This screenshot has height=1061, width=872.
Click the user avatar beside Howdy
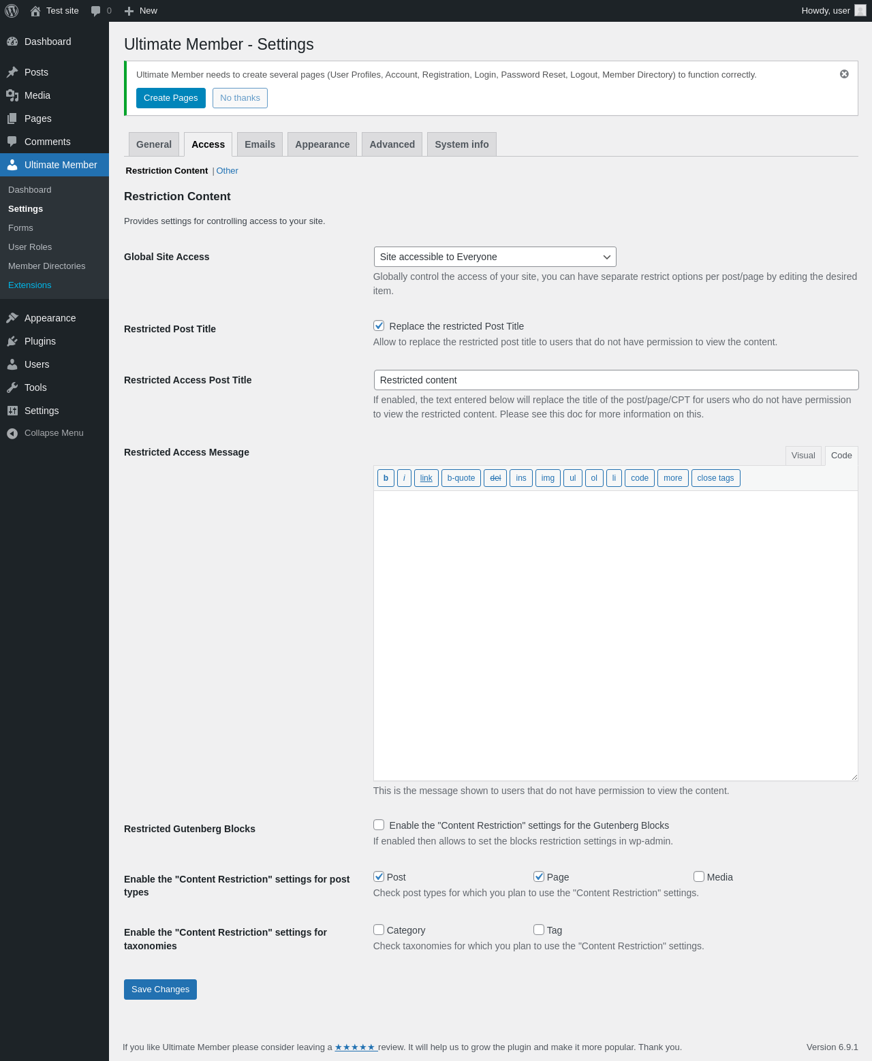860,11
